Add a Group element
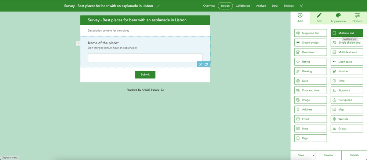The height and width of the screenshot is (160, 367). (346, 128)
